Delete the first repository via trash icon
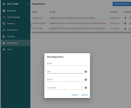131x108 pixels. pyautogui.click(x=125, y=18)
